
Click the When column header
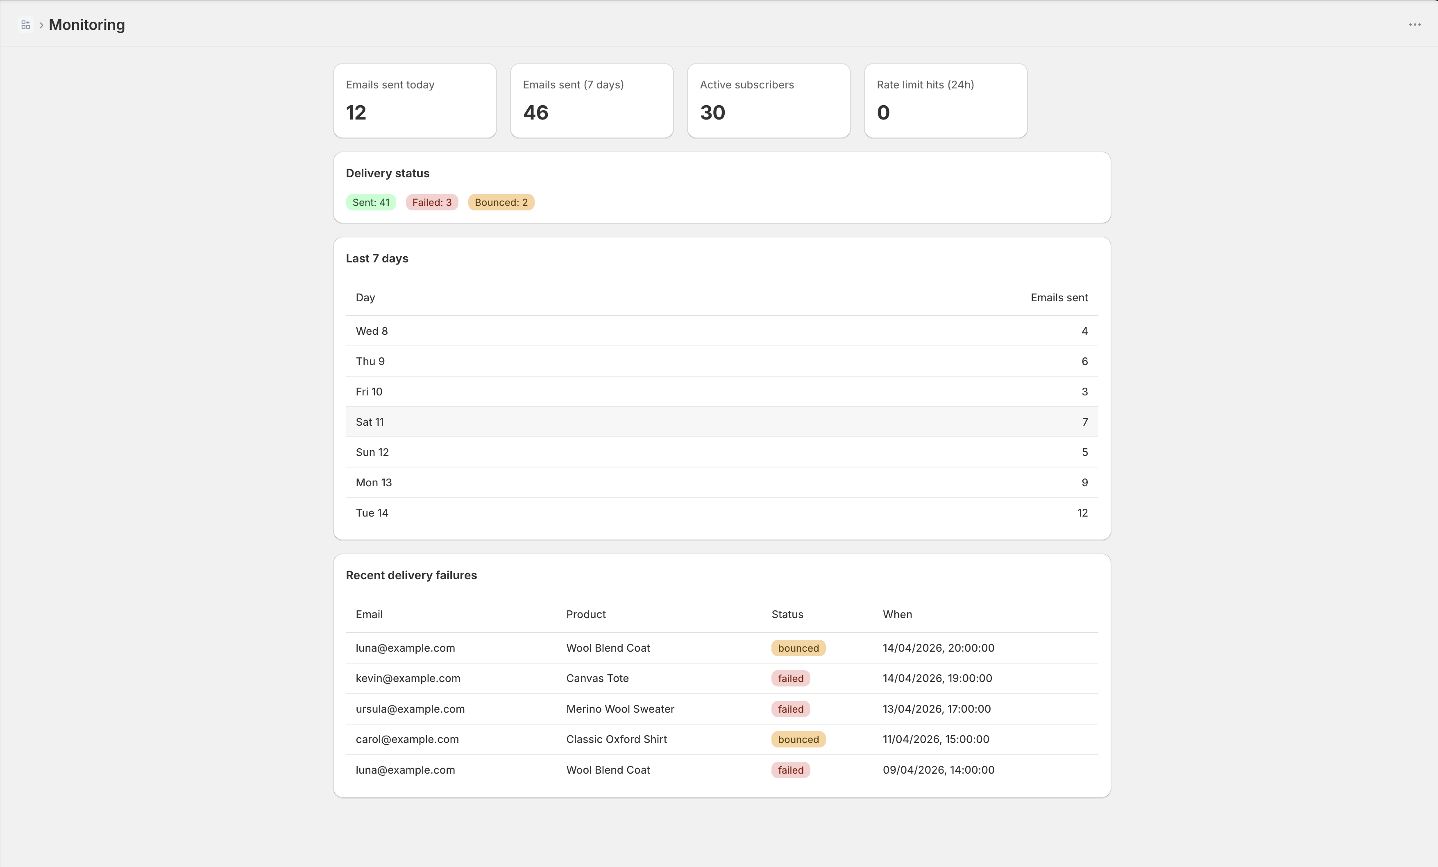(898, 614)
